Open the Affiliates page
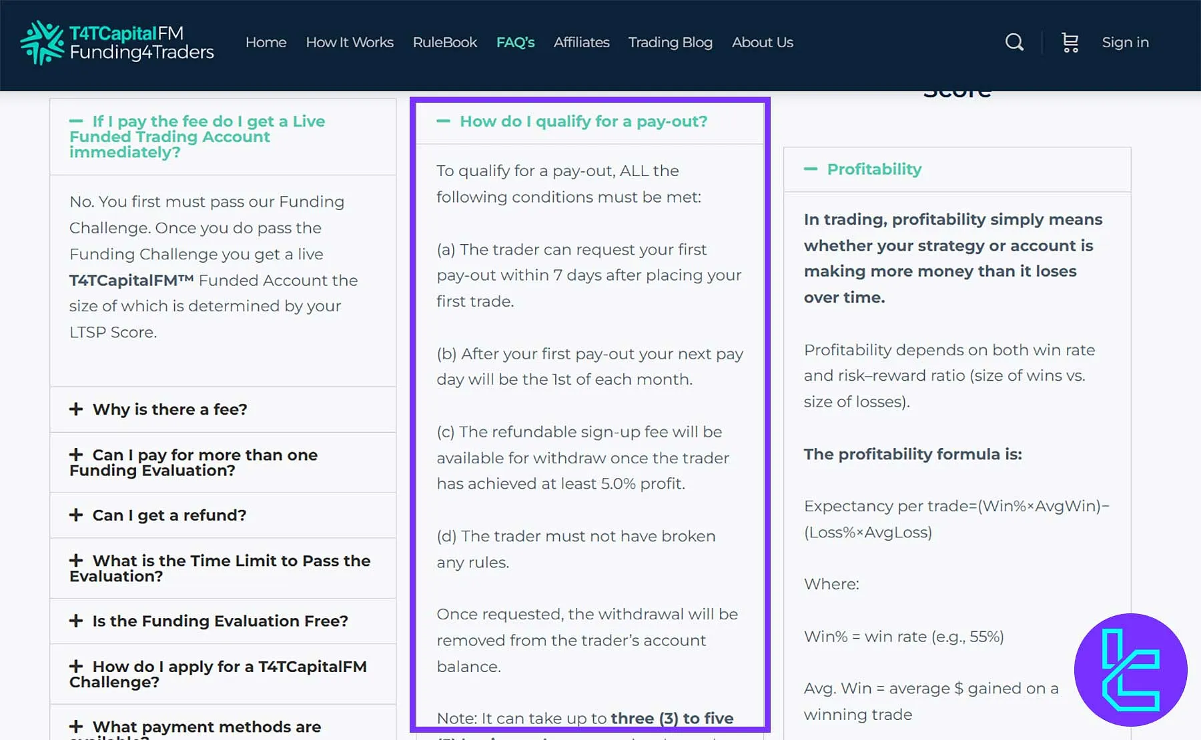1201x740 pixels. point(581,42)
